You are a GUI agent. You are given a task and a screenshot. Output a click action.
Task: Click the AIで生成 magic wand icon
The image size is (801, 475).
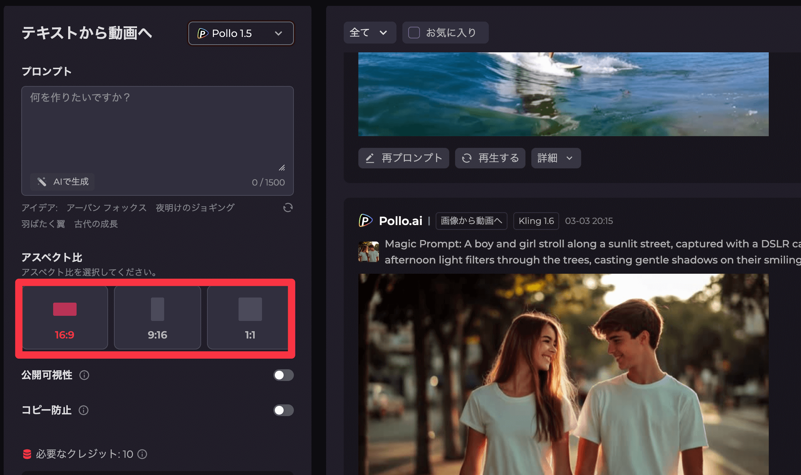pyautogui.click(x=42, y=182)
